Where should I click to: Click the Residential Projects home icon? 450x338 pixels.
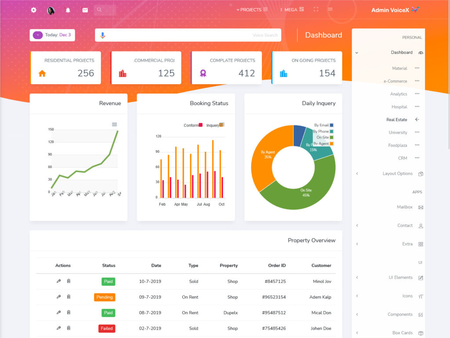[x=42, y=73]
